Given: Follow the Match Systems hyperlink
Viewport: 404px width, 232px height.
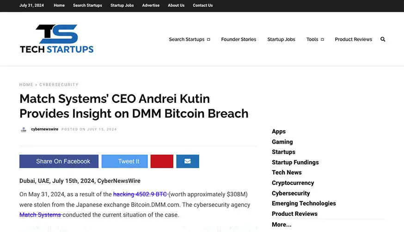Looking at the screenshot, I should 40,215.
